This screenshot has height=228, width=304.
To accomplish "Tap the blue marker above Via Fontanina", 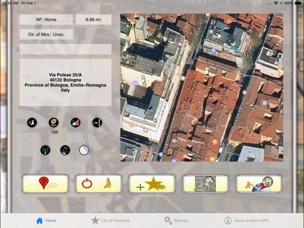I will [214, 51].
